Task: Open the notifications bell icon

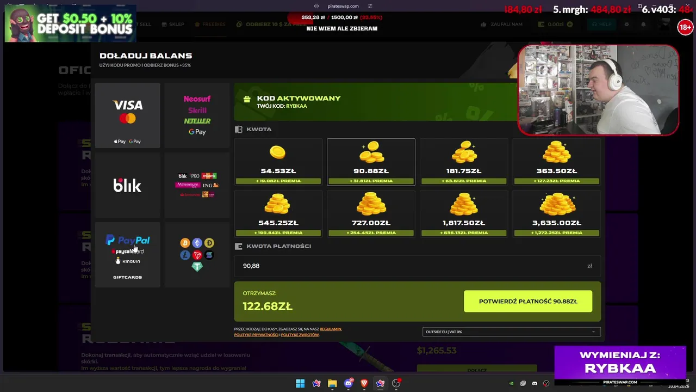Action: click(x=643, y=24)
